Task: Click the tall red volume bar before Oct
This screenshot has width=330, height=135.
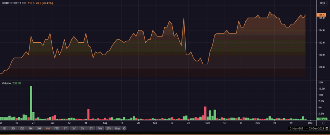Action: [x=205, y=113]
